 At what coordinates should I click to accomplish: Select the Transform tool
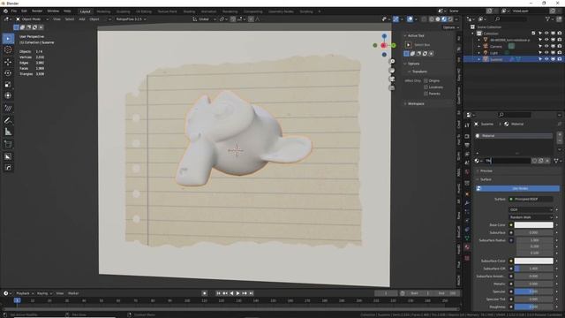(8, 95)
